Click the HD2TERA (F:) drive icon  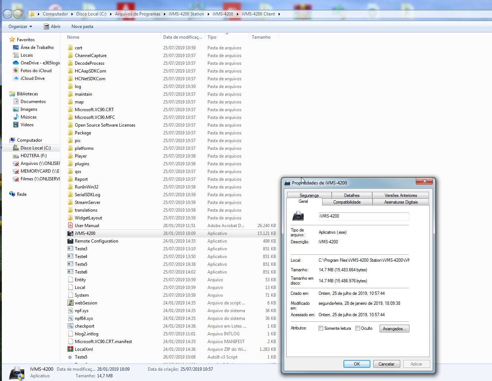pos(16,156)
